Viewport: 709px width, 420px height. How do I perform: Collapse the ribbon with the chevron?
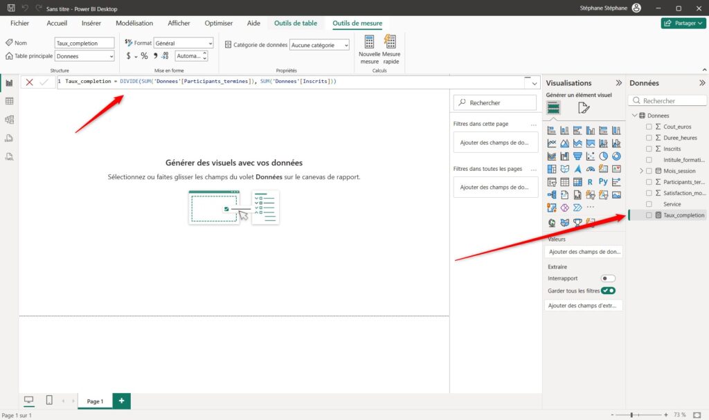(x=704, y=70)
